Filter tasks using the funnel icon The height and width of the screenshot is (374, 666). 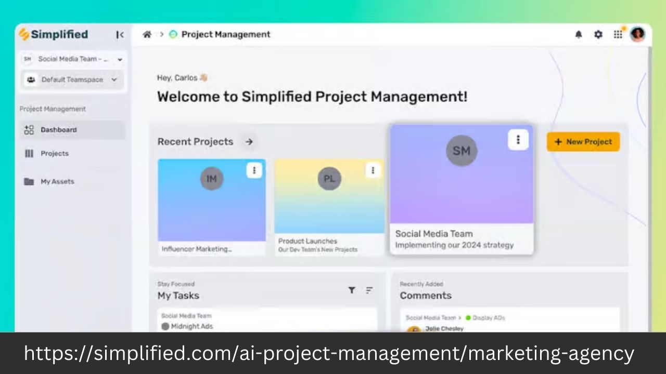pos(352,290)
